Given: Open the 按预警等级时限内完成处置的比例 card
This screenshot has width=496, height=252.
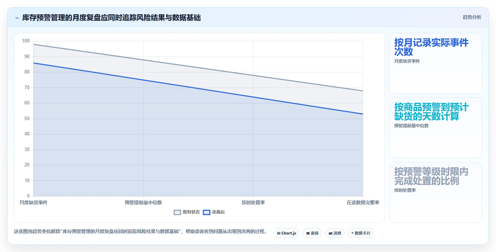Looking at the screenshot, I should click(436, 192).
